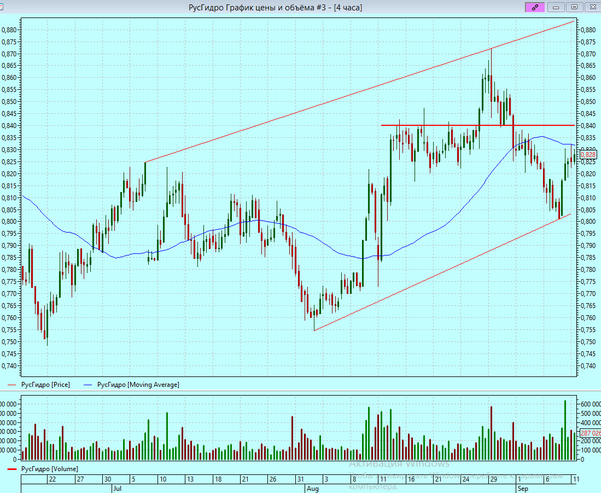Minimize the РусГидро chart window
The width and height of the screenshot is (601, 493).
pos(556,7)
